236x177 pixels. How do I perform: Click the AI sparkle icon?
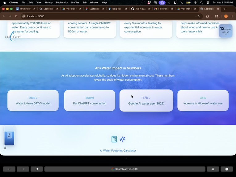pos(123,139)
